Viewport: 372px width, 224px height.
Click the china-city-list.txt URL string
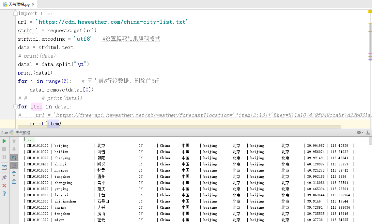[x=111, y=22]
